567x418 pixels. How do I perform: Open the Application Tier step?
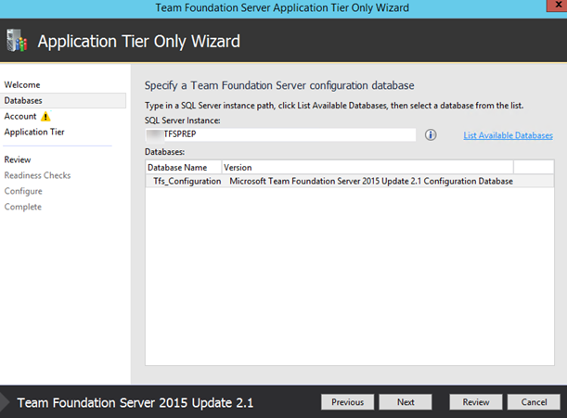[x=34, y=133]
